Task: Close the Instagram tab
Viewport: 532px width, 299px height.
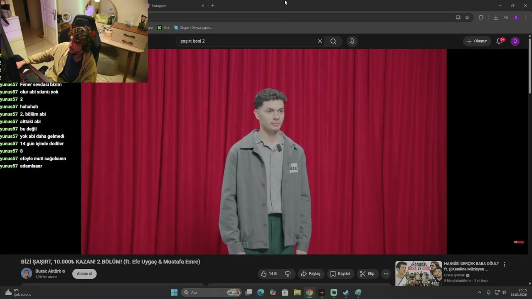Action: pos(203,6)
